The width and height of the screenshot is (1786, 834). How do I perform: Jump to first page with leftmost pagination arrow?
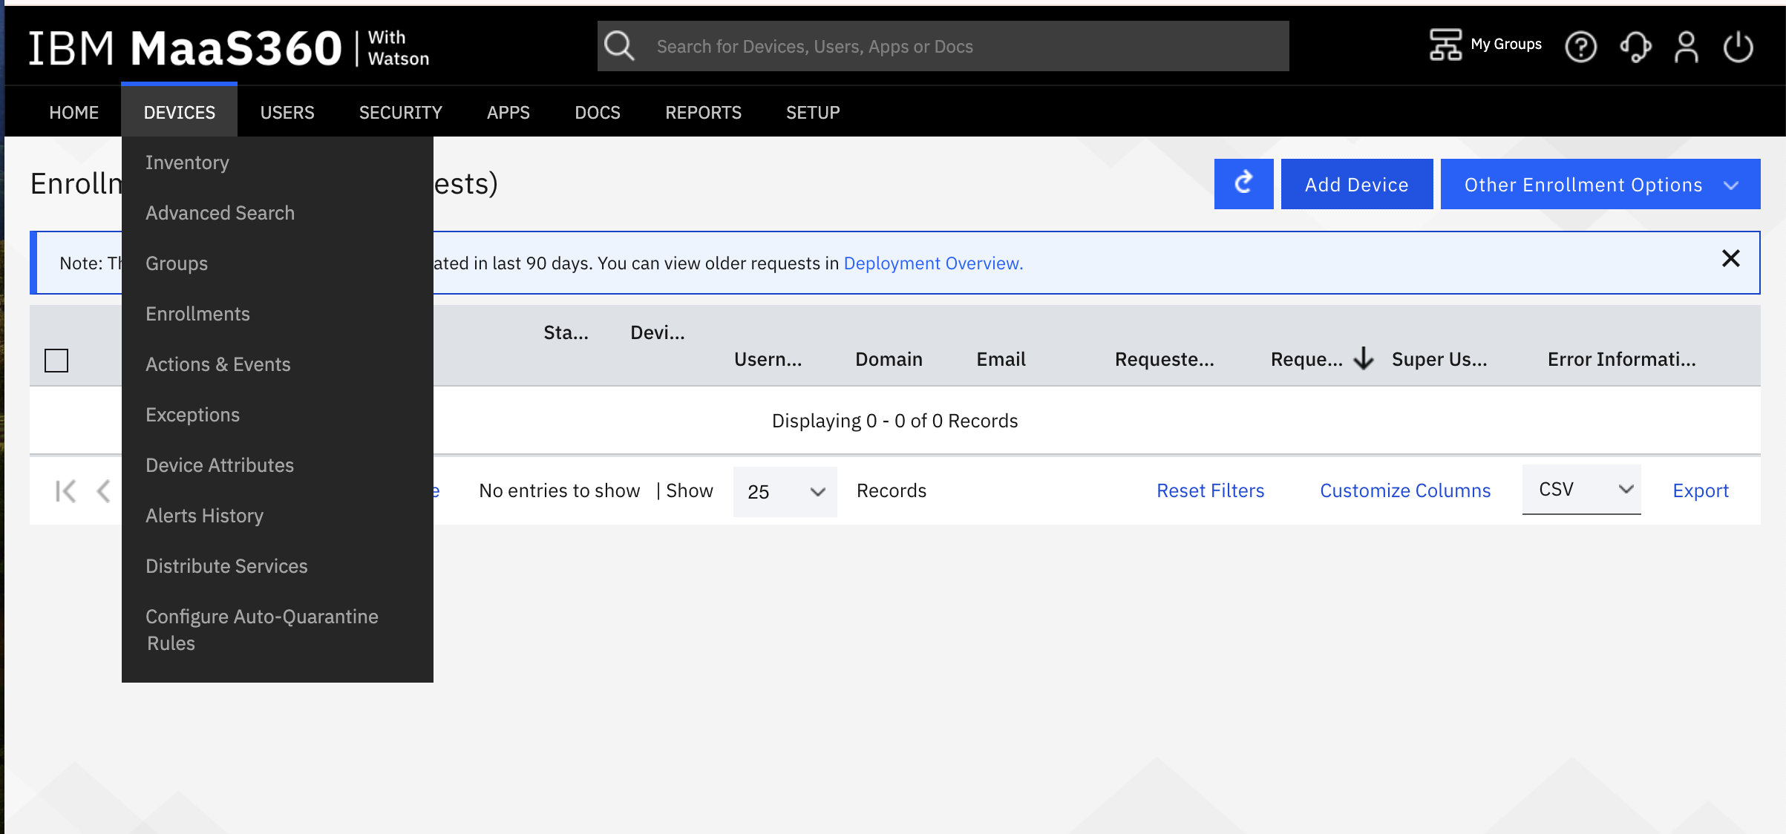(x=67, y=490)
